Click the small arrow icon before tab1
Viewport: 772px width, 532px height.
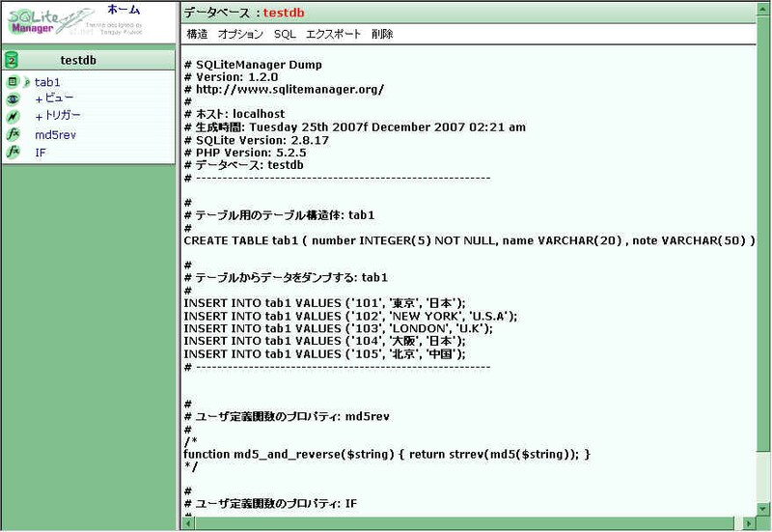pyautogui.click(x=28, y=82)
